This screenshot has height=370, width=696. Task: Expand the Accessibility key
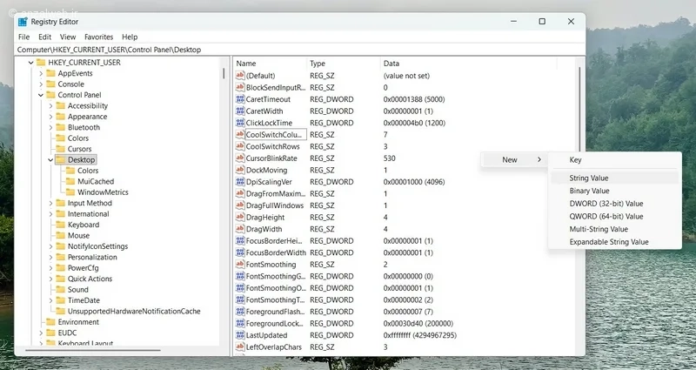[50, 105]
